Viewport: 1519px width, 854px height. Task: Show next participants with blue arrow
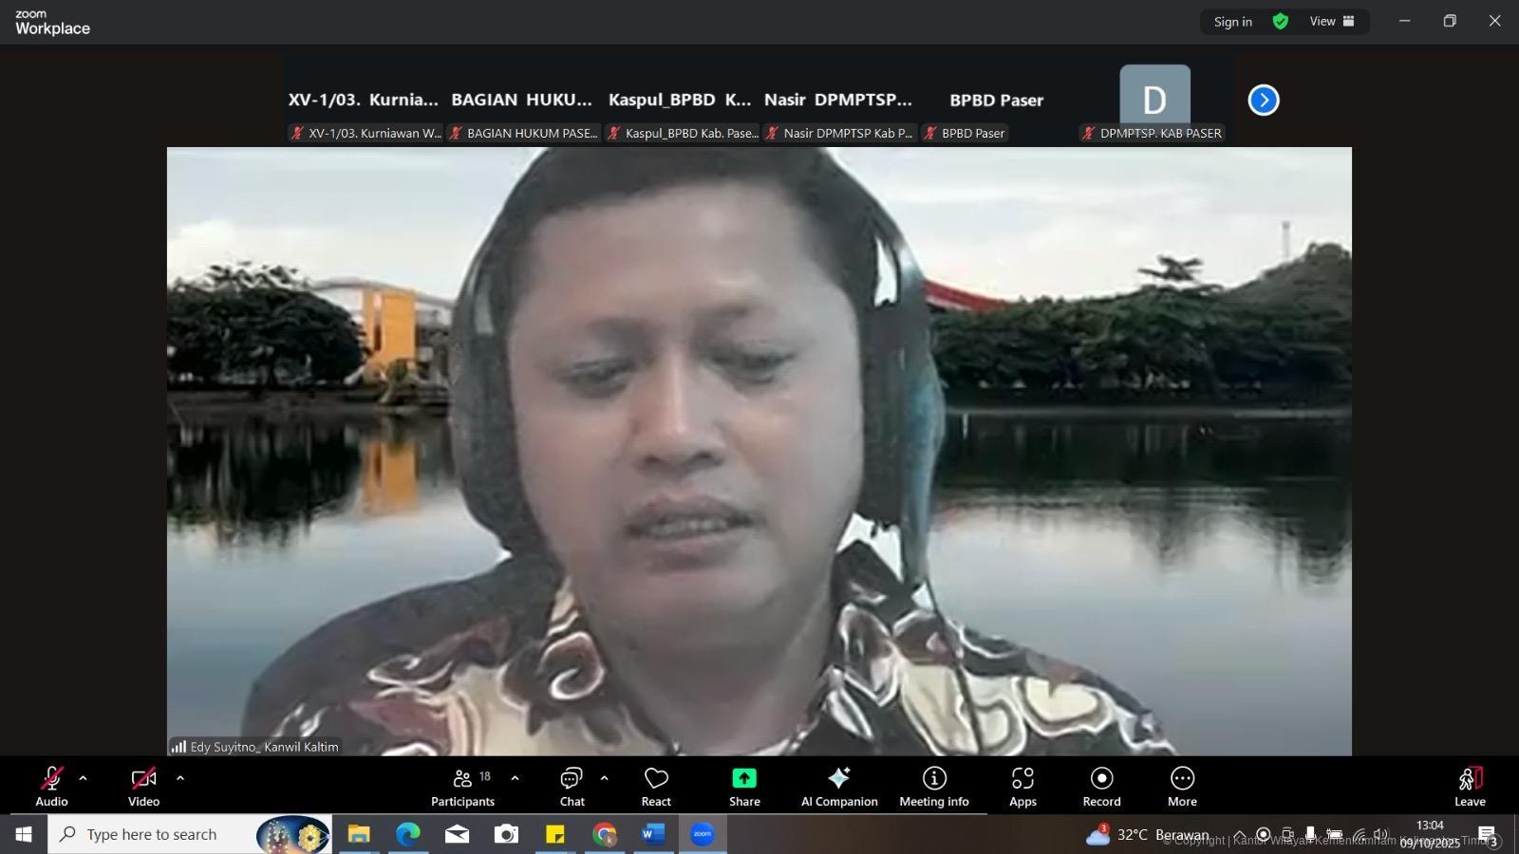click(x=1264, y=100)
